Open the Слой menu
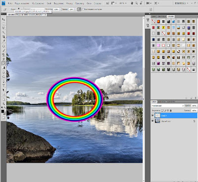 (x=49, y=3)
